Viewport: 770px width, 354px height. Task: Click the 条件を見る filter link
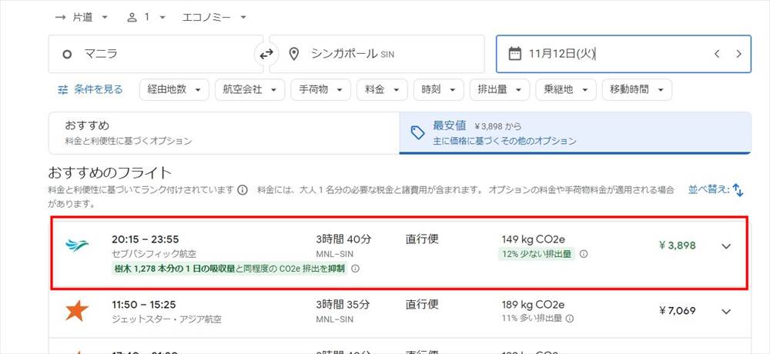90,89
